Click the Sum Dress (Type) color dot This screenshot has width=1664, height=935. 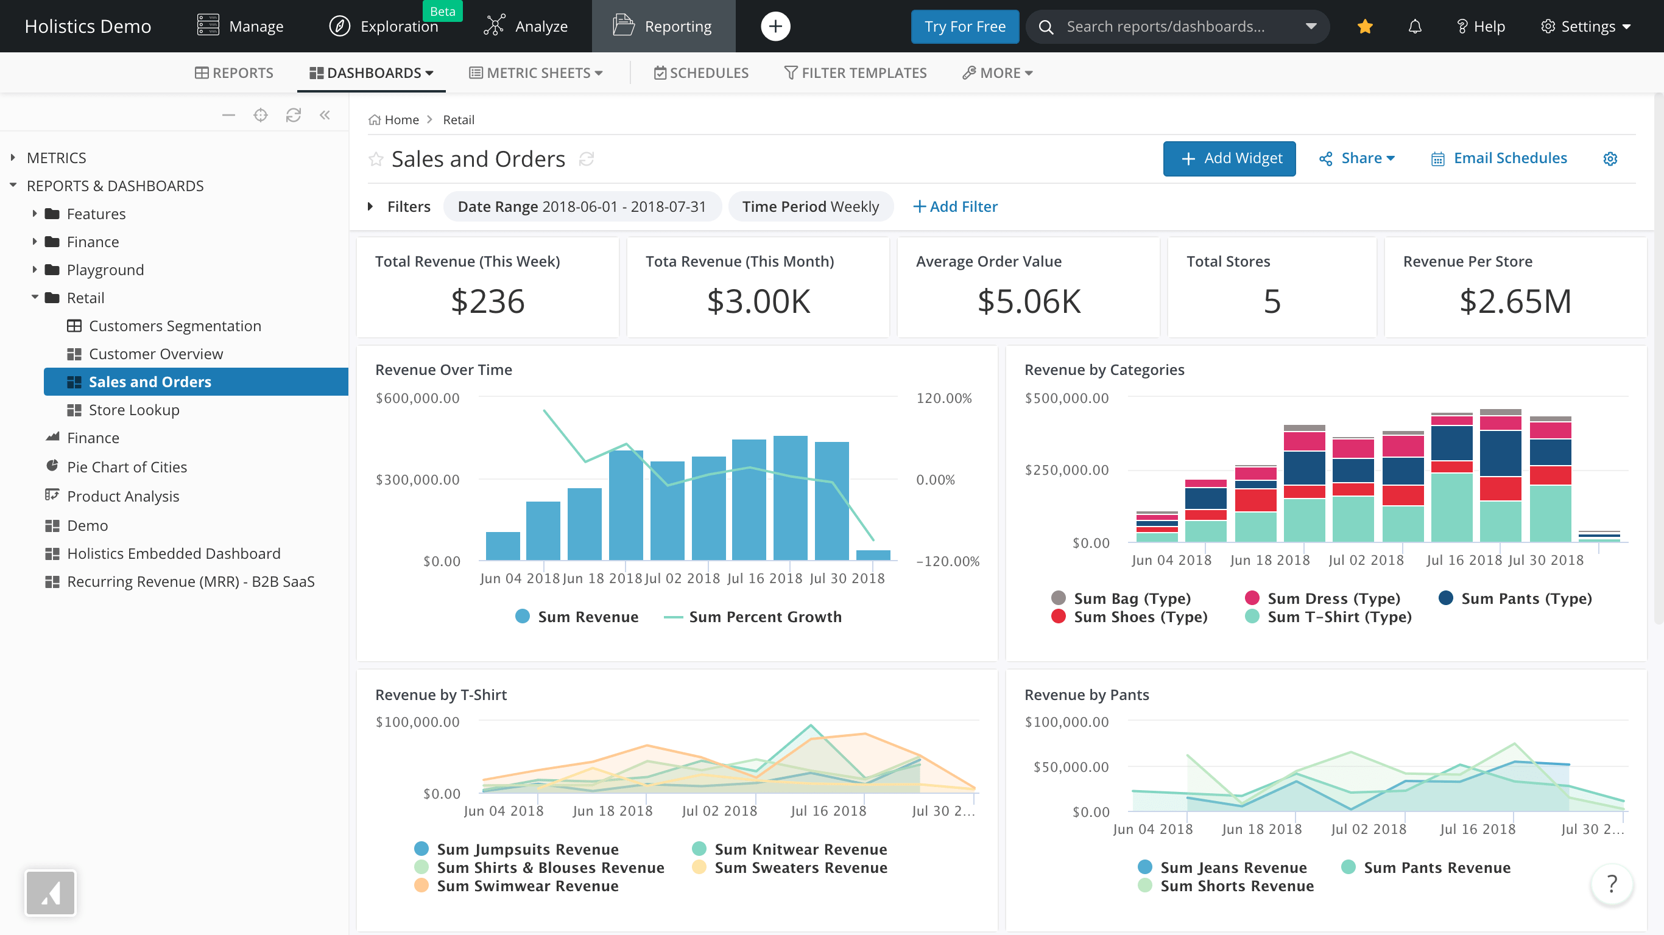1252,598
